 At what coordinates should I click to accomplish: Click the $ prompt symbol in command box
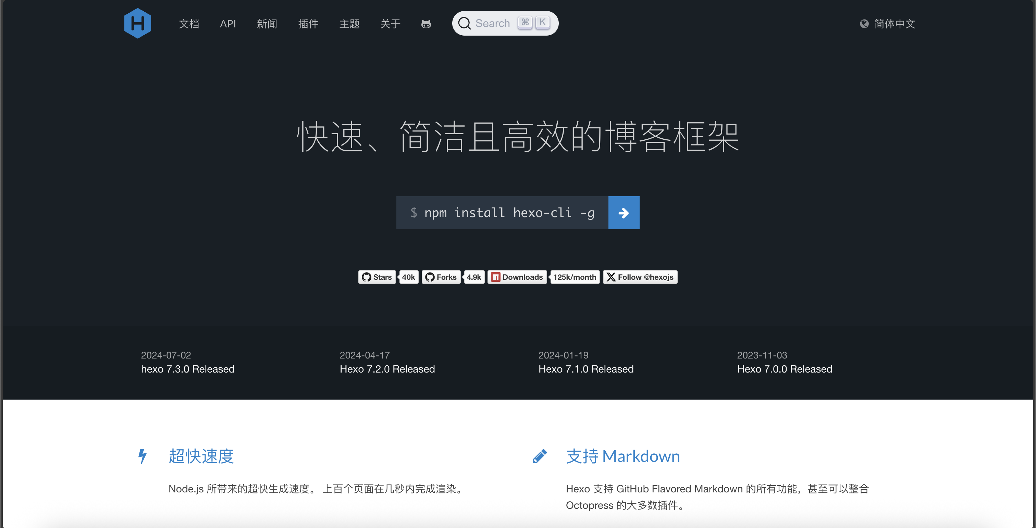point(414,213)
